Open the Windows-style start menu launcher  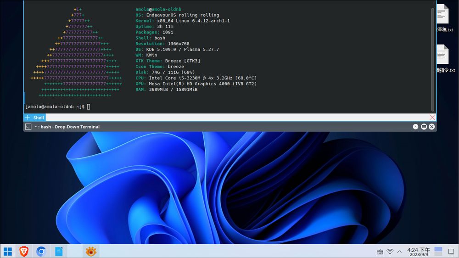point(8,251)
